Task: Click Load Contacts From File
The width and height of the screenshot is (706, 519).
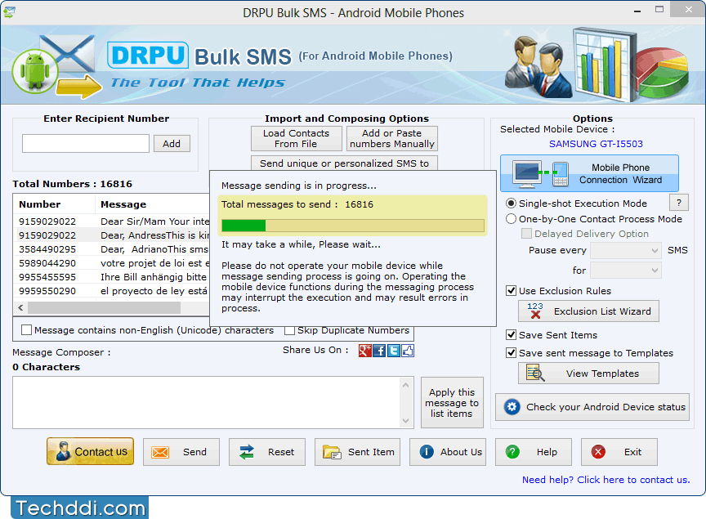Action: [297, 138]
